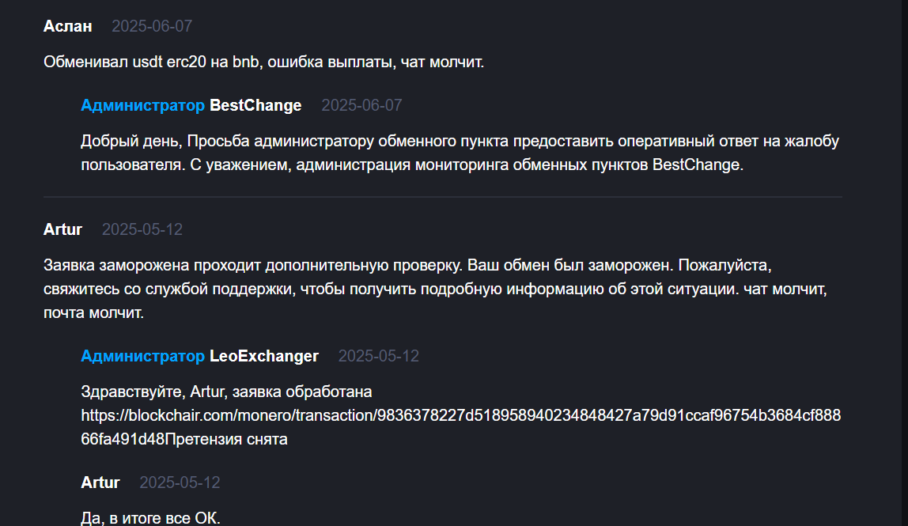Click the author name Аслан
908x526 pixels.
pos(68,26)
